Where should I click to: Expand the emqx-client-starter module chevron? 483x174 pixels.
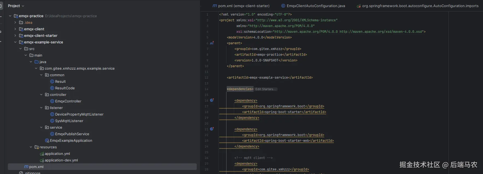pyautogui.click(x=15, y=36)
